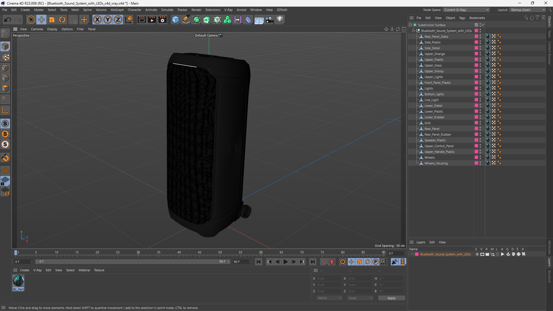Open the Layers tab on right edge
The height and width of the screenshot is (311, 553).
[550, 262]
